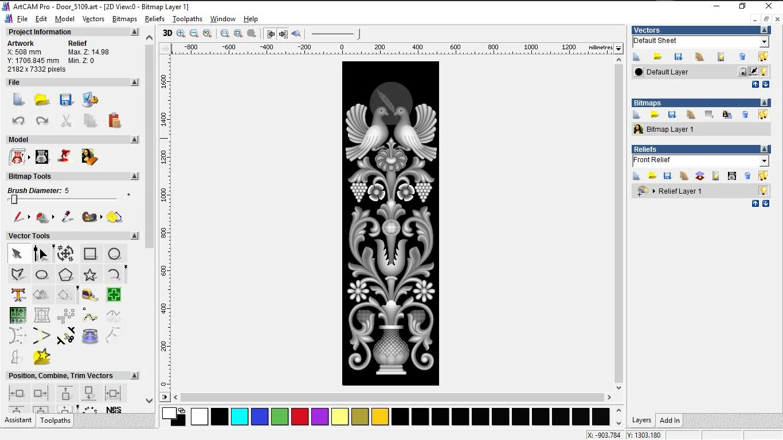Click the canvas horizontal scrollbar
This screenshot has height=440, width=783.
pos(390,397)
